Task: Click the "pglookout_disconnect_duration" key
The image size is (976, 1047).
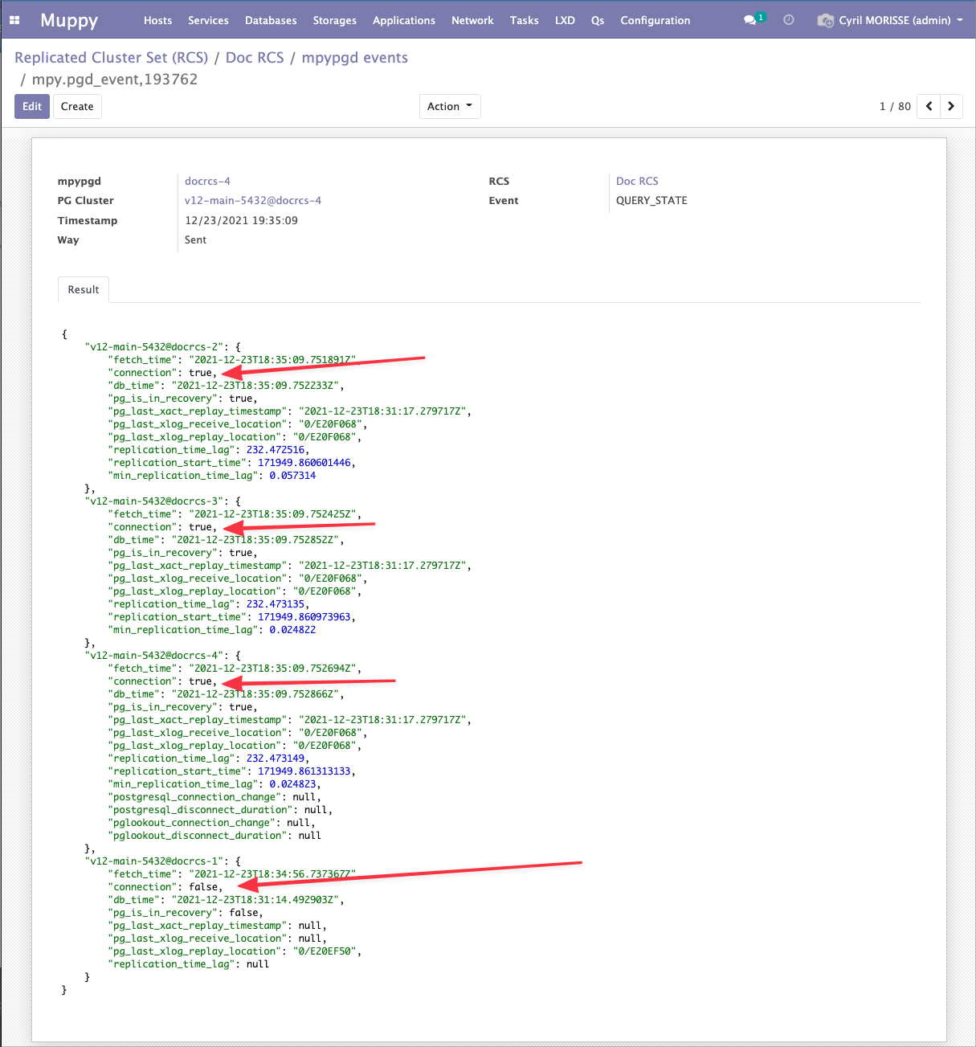Action: click(x=198, y=836)
